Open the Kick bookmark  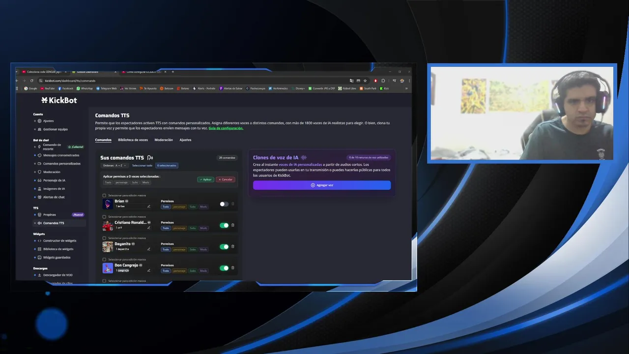click(x=384, y=88)
